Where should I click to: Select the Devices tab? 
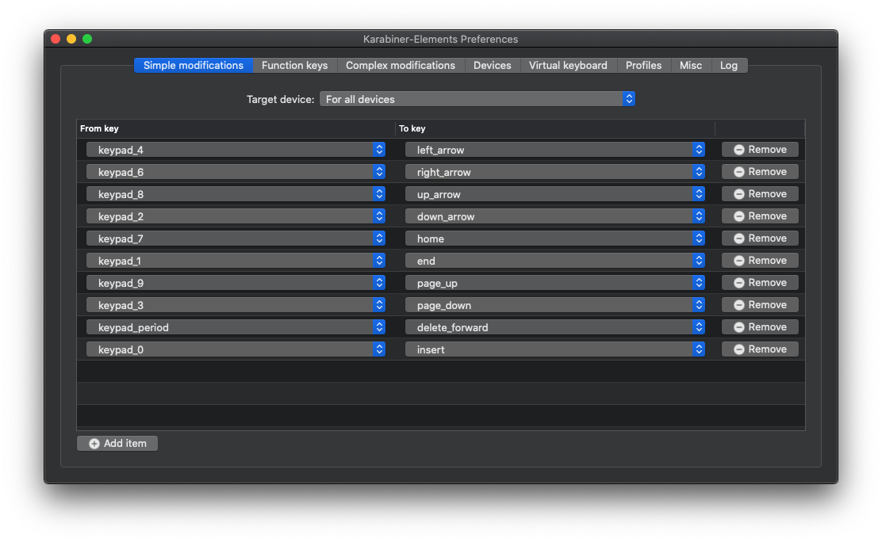492,66
